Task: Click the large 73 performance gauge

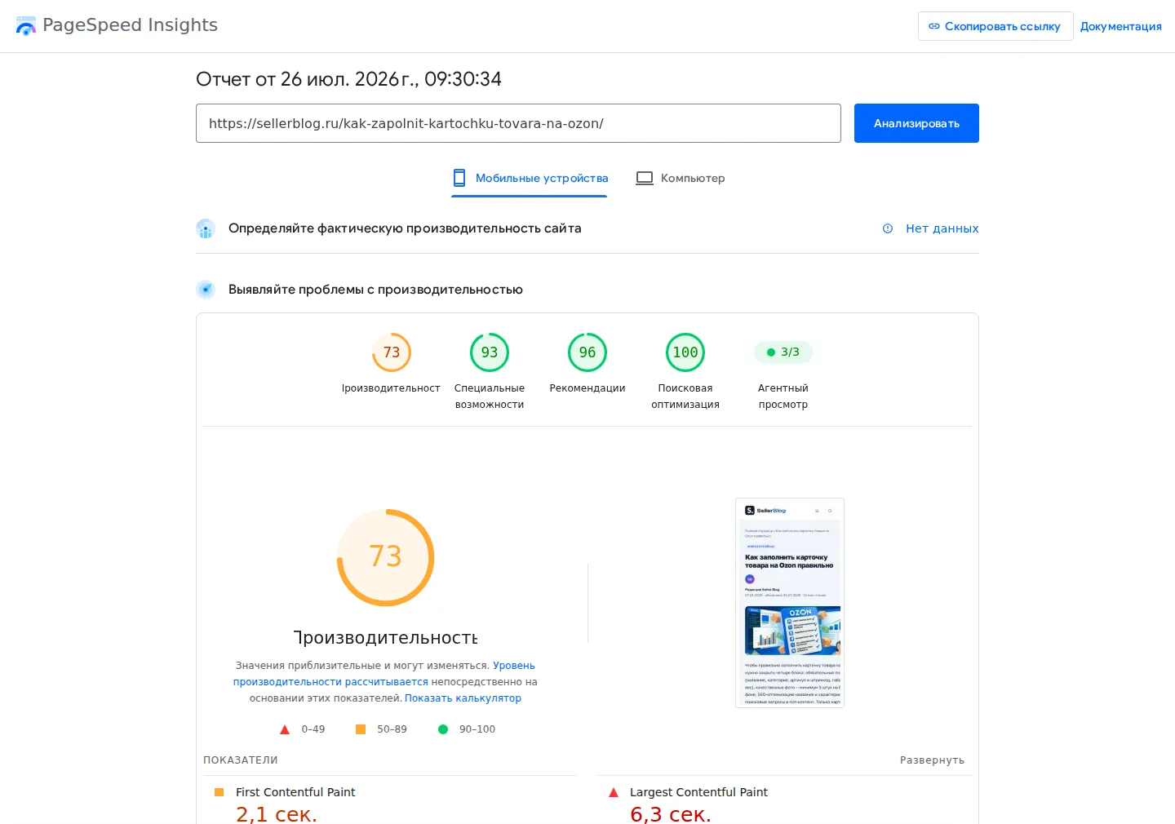Action: click(x=385, y=557)
